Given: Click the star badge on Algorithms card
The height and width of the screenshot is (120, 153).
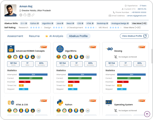Looking at the screenshot, I should coord(82,57).
